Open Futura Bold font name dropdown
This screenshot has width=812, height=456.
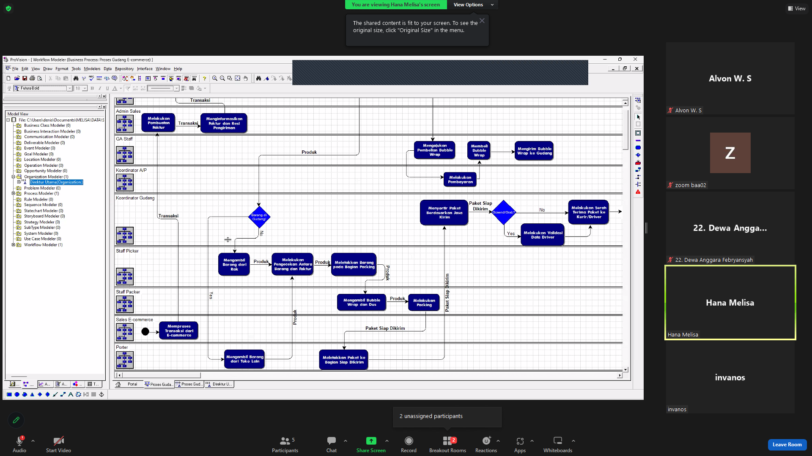pos(69,88)
